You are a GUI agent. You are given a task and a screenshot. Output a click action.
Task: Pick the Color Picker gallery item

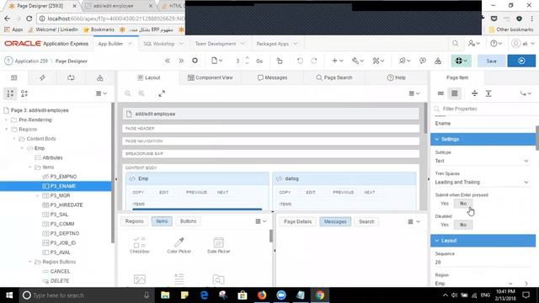pyautogui.click(x=179, y=245)
